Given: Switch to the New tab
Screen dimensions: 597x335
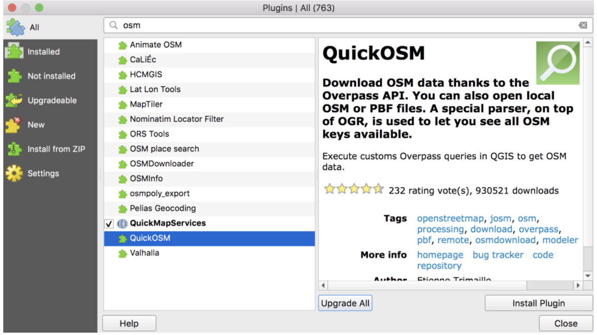Looking at the screenshot, I should (x=50, y=125).
